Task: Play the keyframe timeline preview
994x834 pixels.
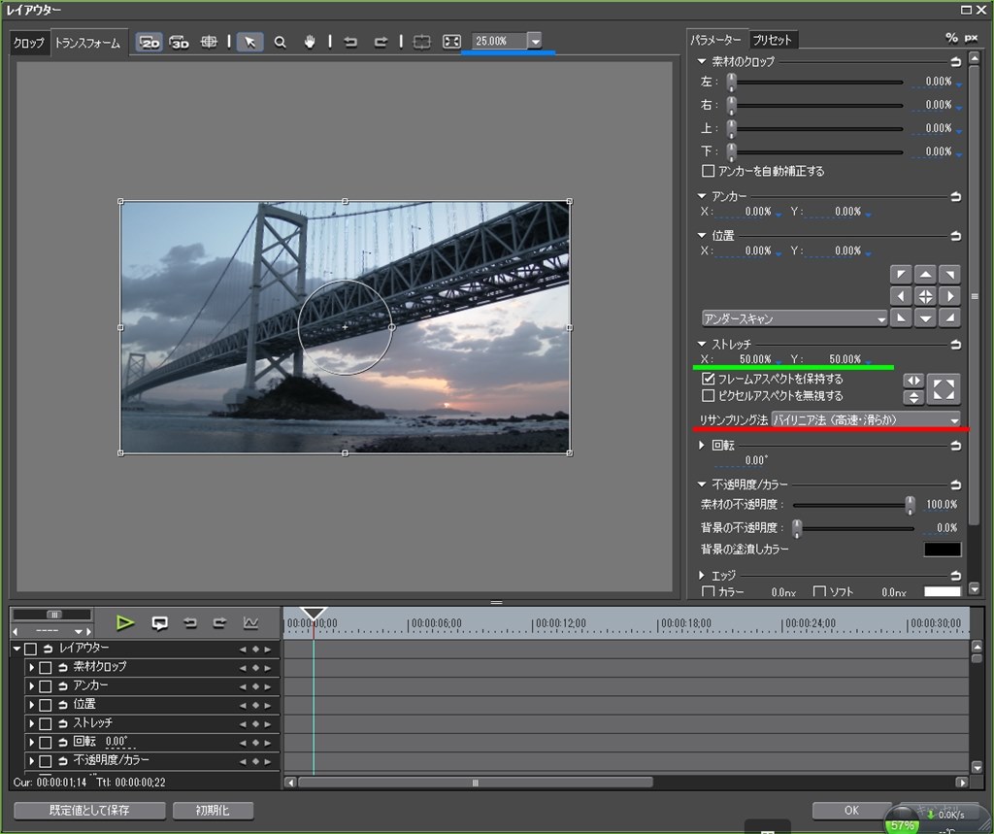Action: coord(125,622)
